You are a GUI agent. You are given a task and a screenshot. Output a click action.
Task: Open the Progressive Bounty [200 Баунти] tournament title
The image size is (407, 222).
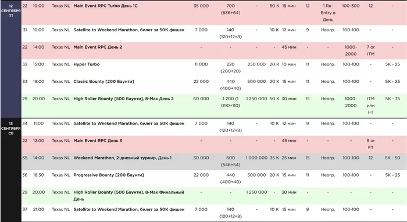tap(109, 175)
